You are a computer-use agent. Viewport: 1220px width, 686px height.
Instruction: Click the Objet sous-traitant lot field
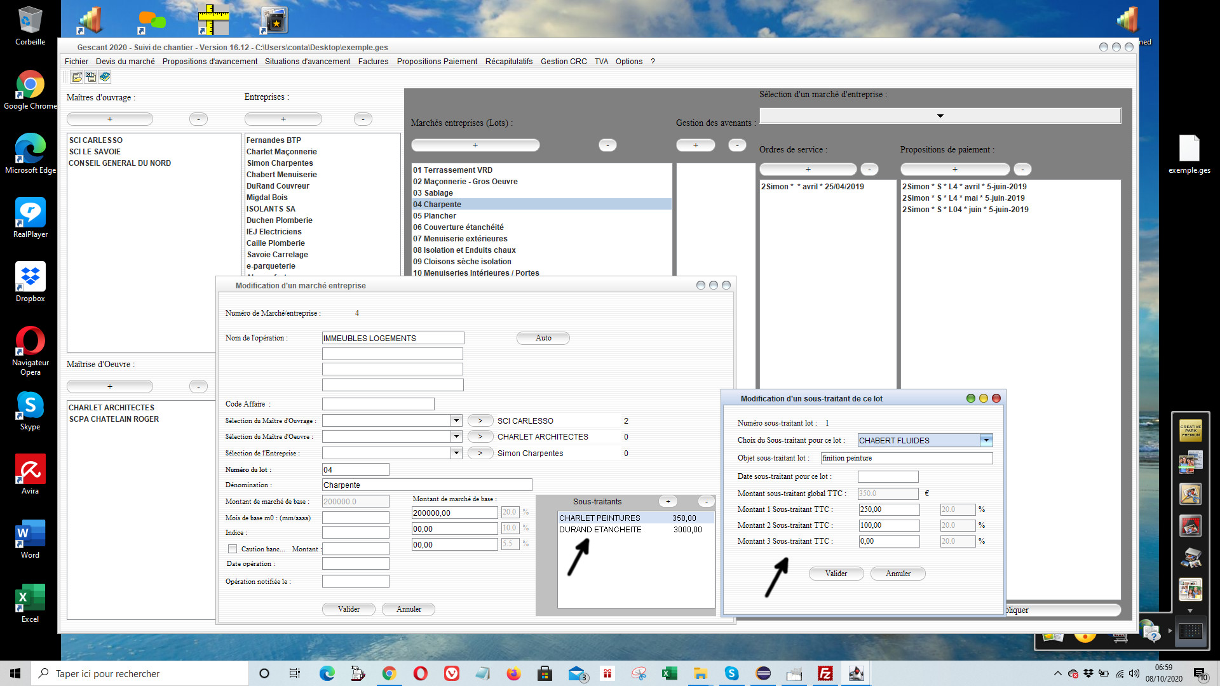click(x=907, y=458)
